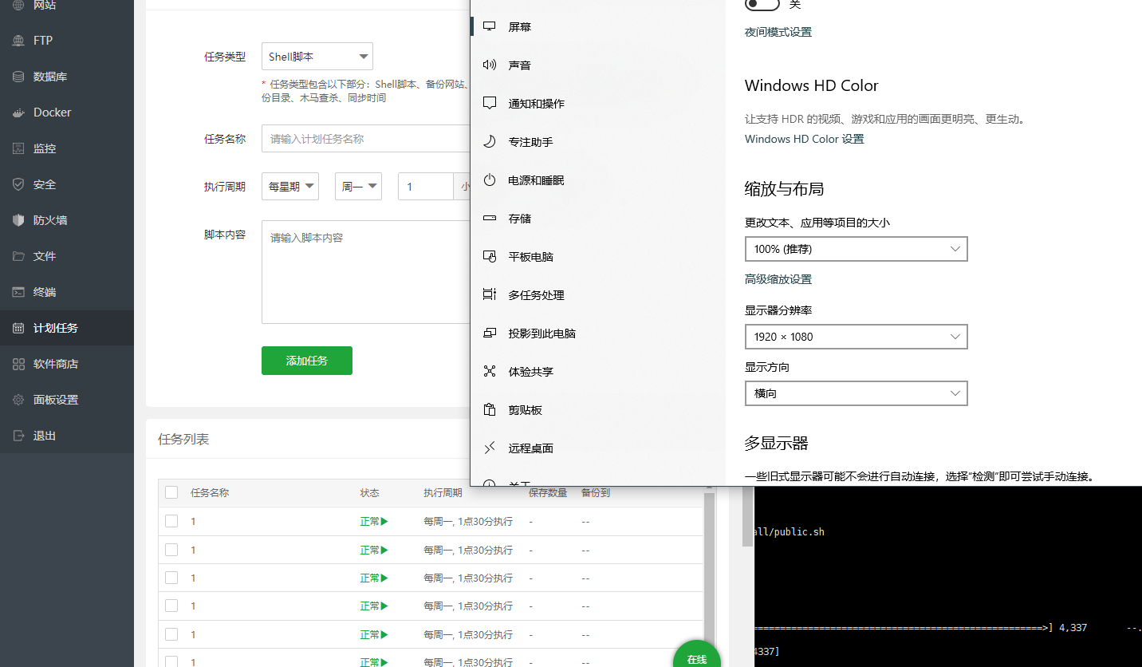1142x667 pixels.
Task: Open the 通知和操作 notification icon
Action: [x=490, y=103]
